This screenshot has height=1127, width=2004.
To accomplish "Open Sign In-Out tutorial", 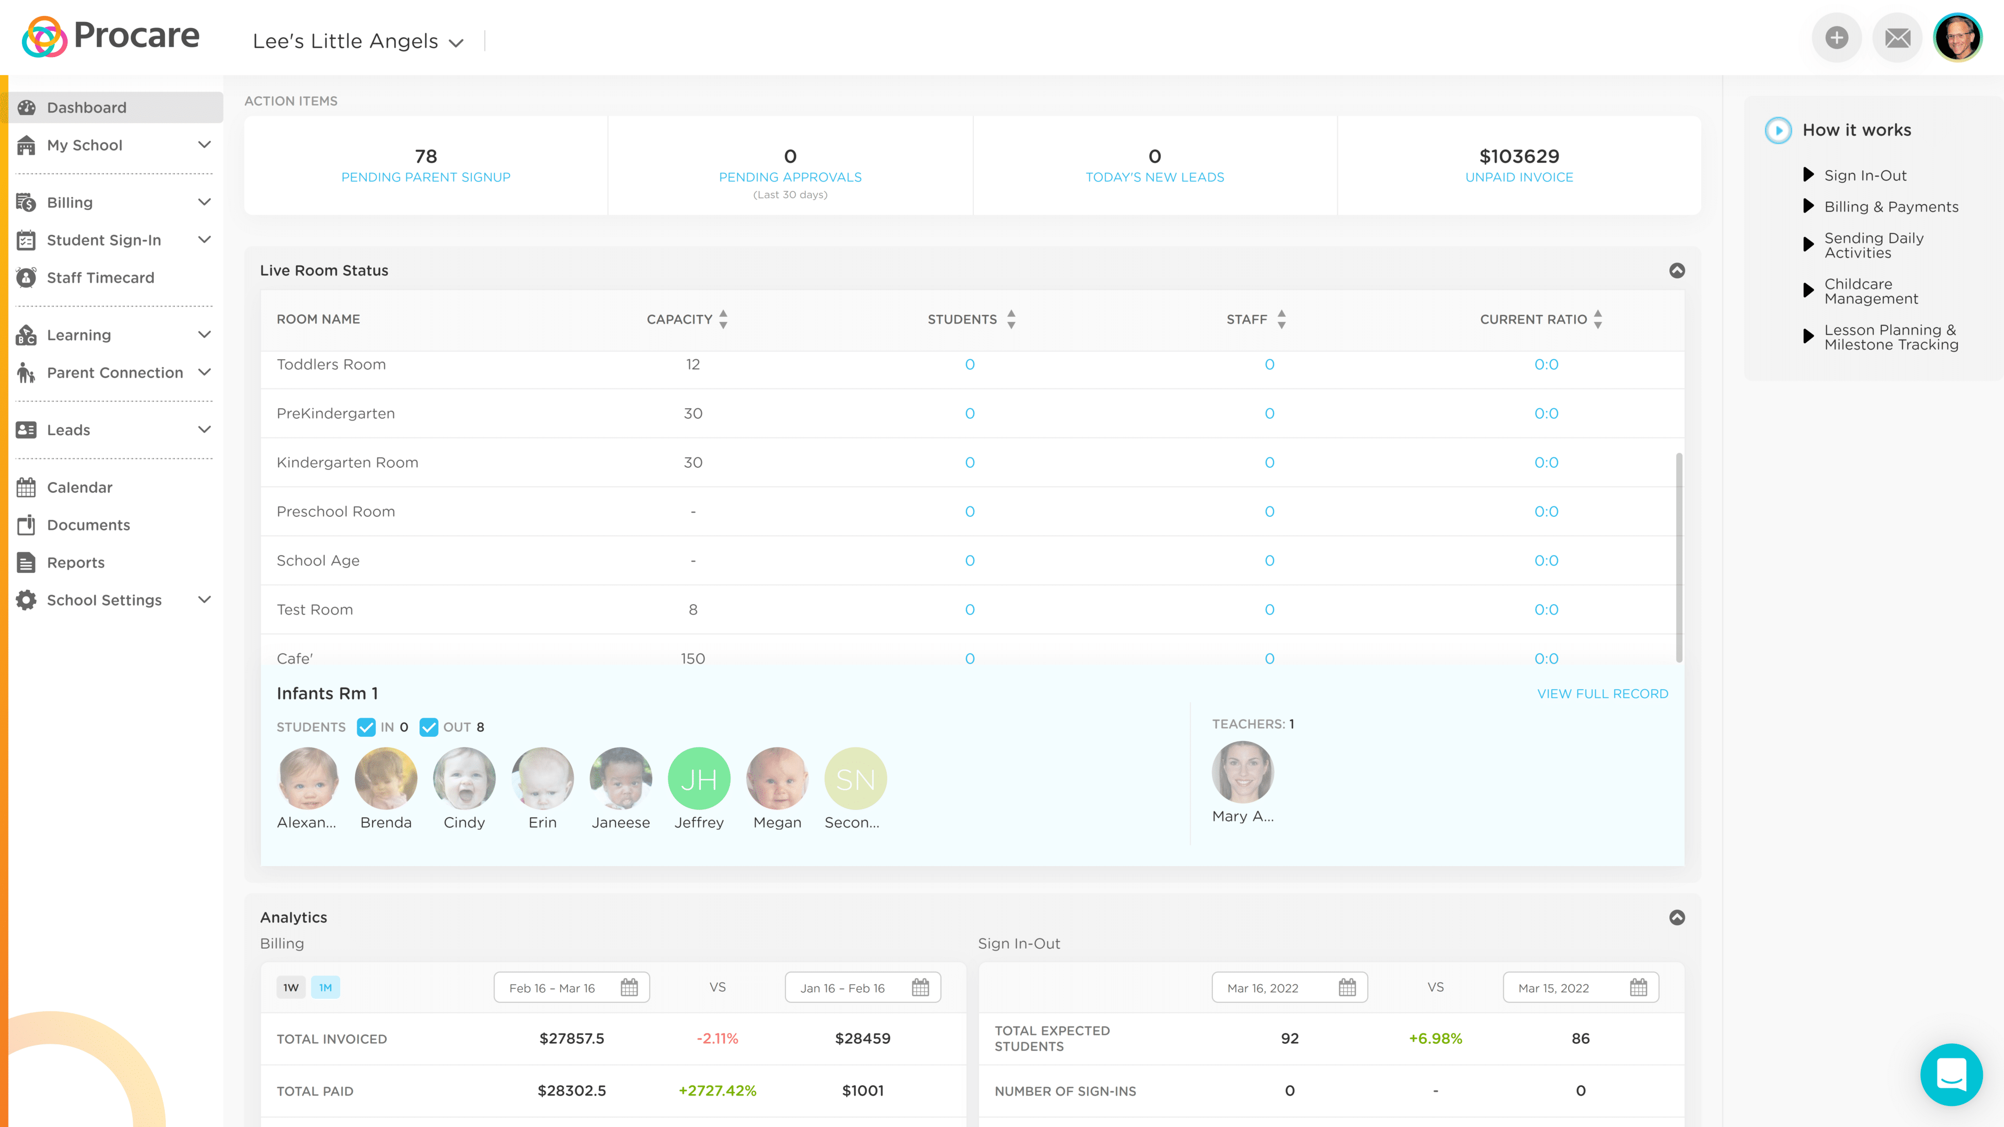I will (x=1865, y=176).
